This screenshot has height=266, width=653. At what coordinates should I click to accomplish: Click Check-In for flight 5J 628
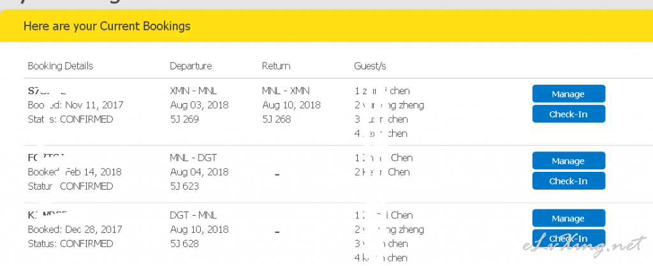click(568, 238)
